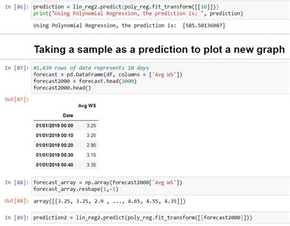Image resolution: width=290 pixels, height=226 pixels.
Task: Click the In [86] code cell
Action: coord(160,10)
